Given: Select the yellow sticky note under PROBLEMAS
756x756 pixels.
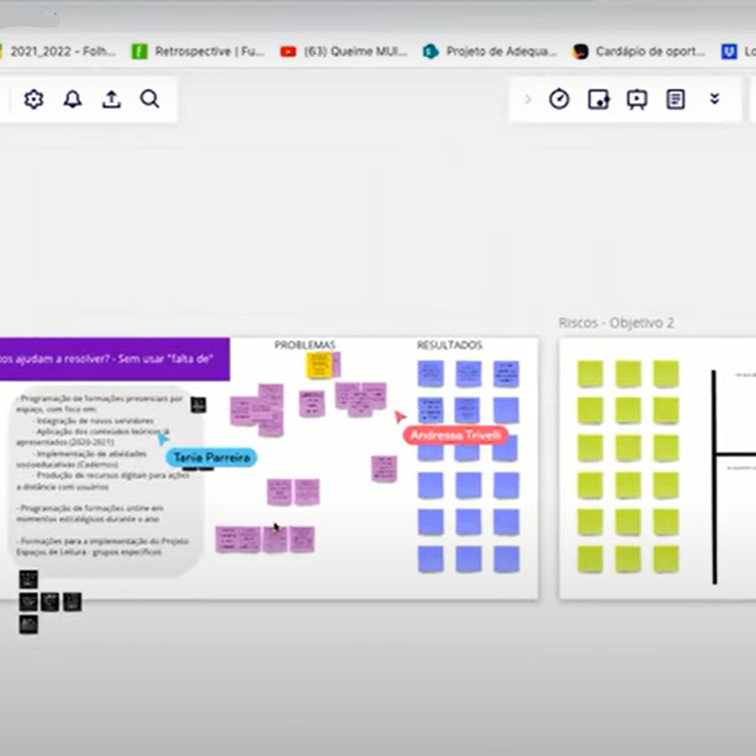Looking at the screenshot, I should point(318,365).
